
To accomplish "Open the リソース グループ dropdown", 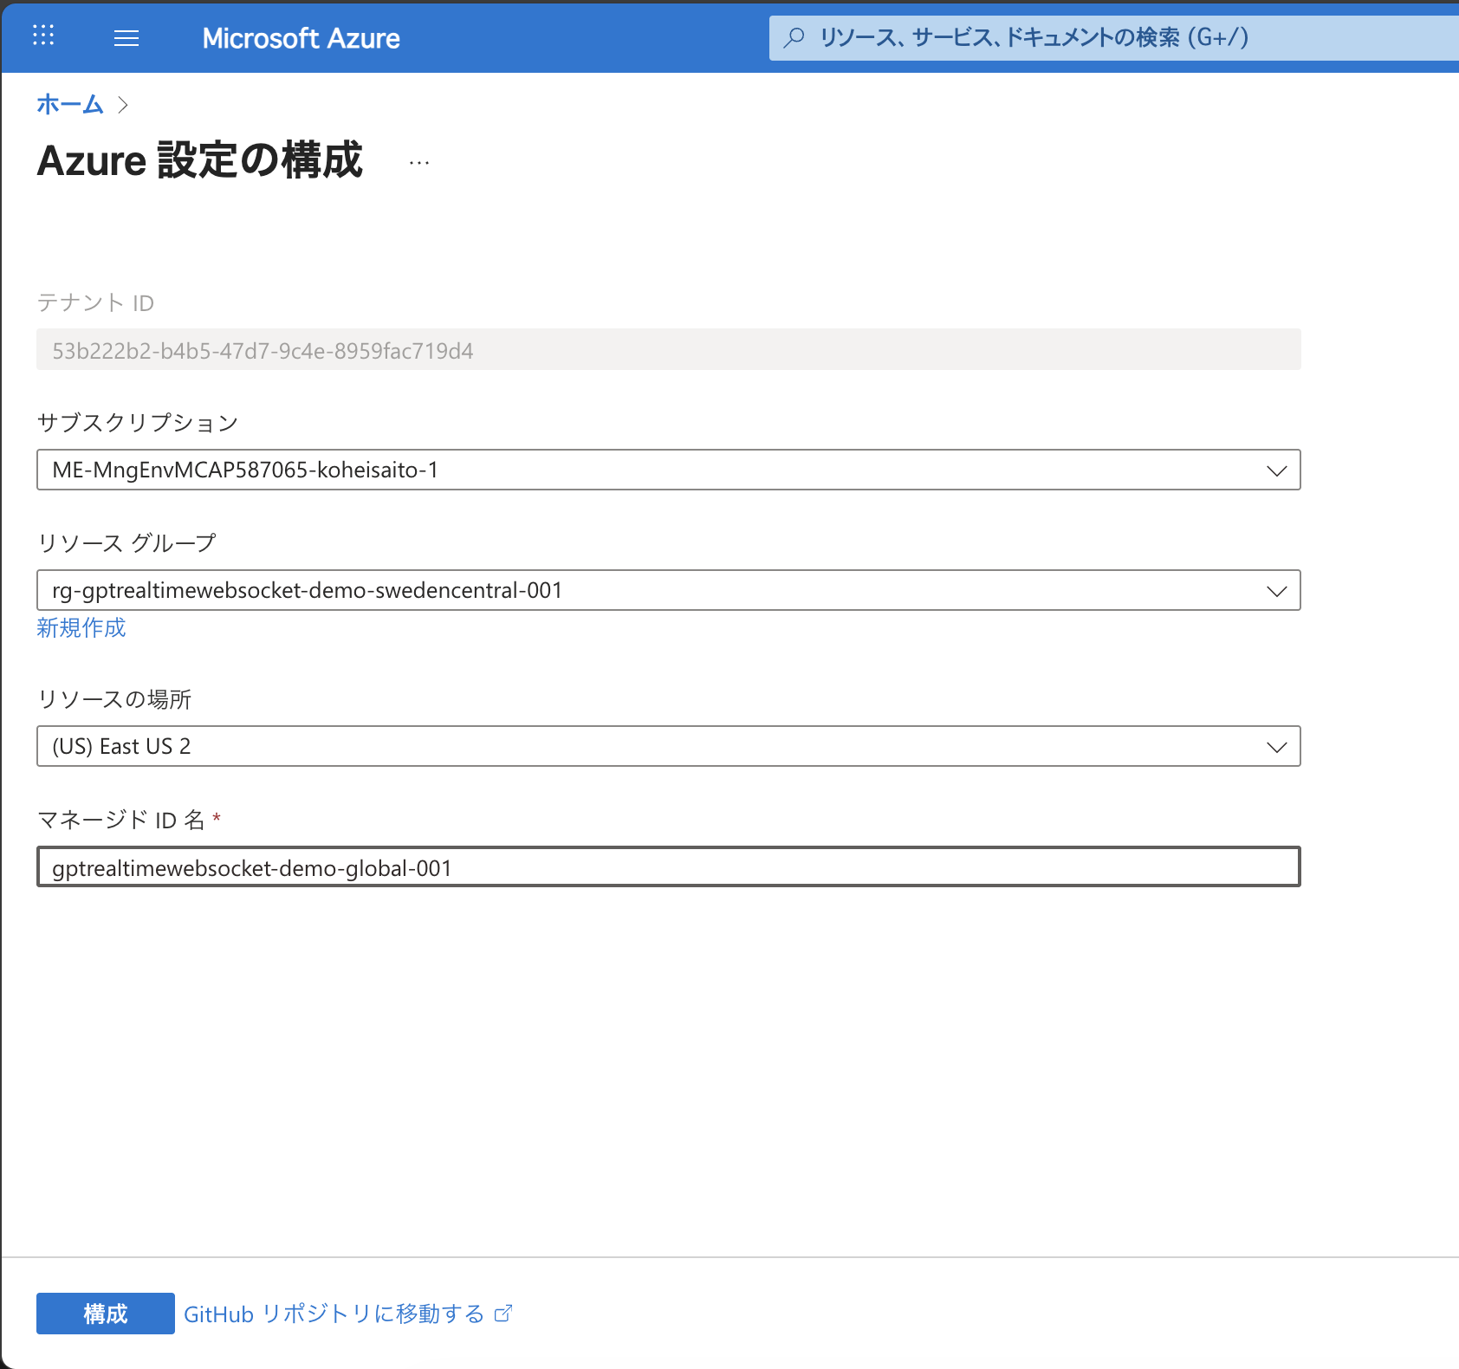I will [x=669, y=590].
